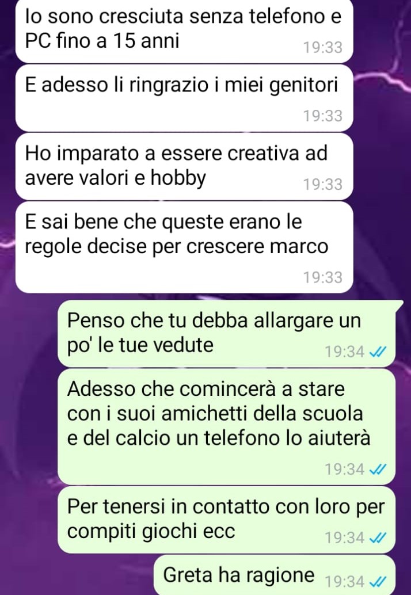Tap read receipt ticks on 'allargare' message
The image size is (411, 595).
(377, 352)
